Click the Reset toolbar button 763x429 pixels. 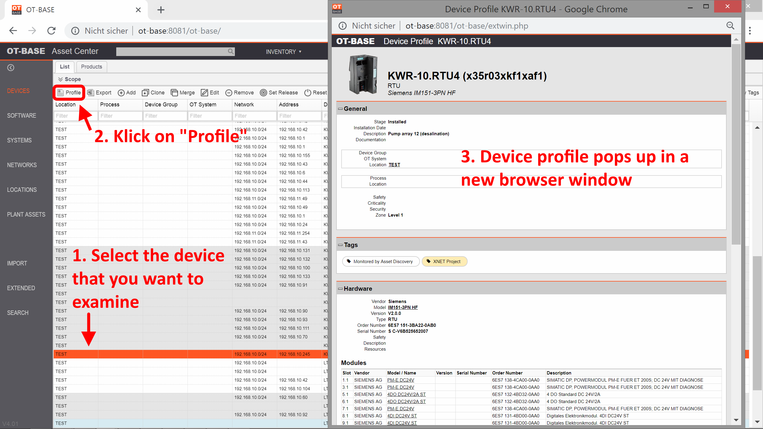point(316,93)
